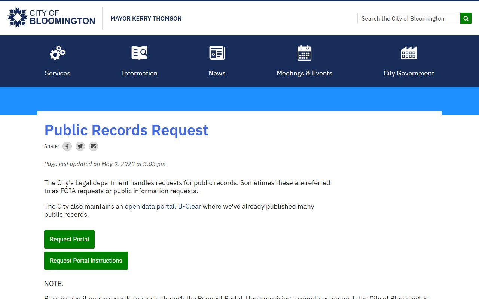Share the page on Twitter
479x299 pixels.
click(80, 147)
